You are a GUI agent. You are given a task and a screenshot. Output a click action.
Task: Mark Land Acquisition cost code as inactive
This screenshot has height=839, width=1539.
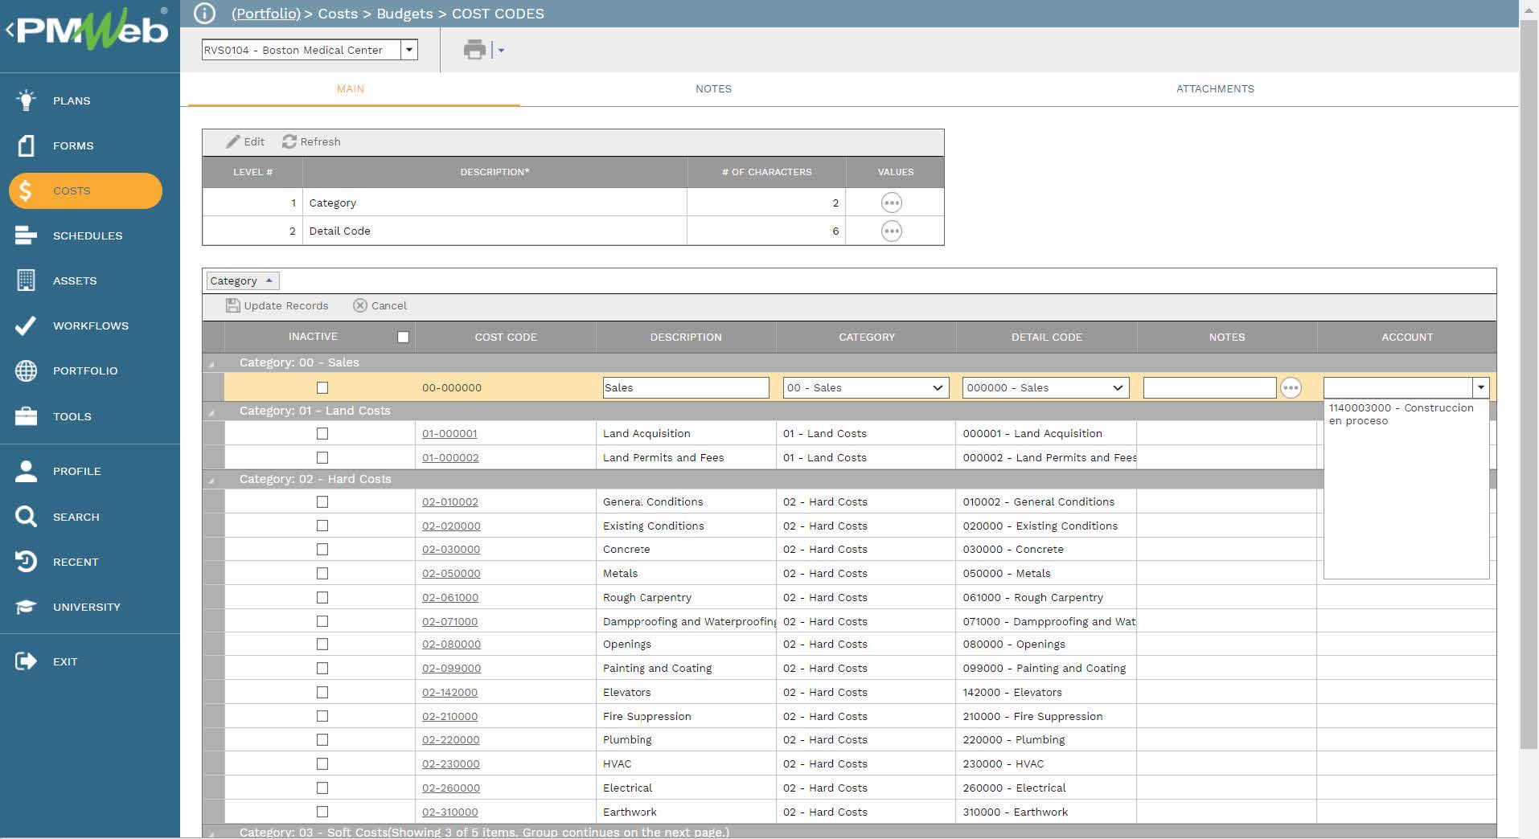click(x=322, y=434)
